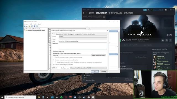This screenshot has width=177, height=99.
Task: Open Word from the taskbar
Action: tap(75, 97)
